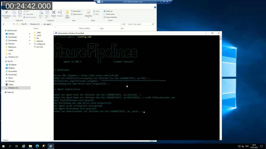Click the PowerShell window title icon

coord(56,33)
